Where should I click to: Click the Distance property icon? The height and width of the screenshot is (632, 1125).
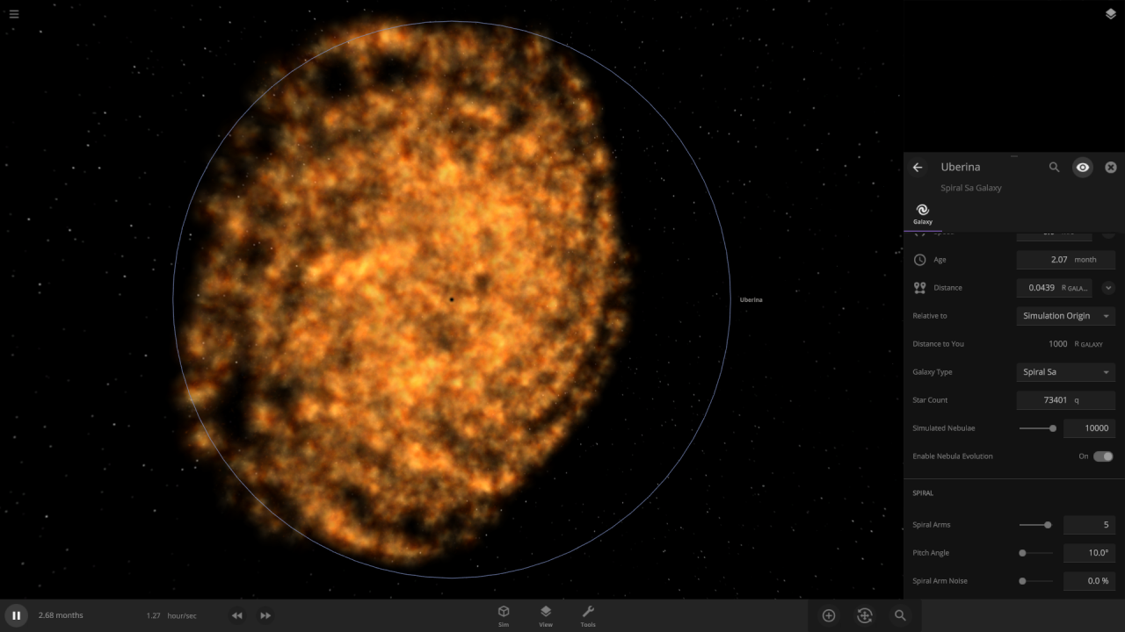(x=920, y=288)
